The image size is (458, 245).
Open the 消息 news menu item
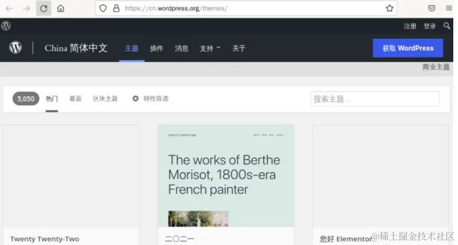click(181, 48)
